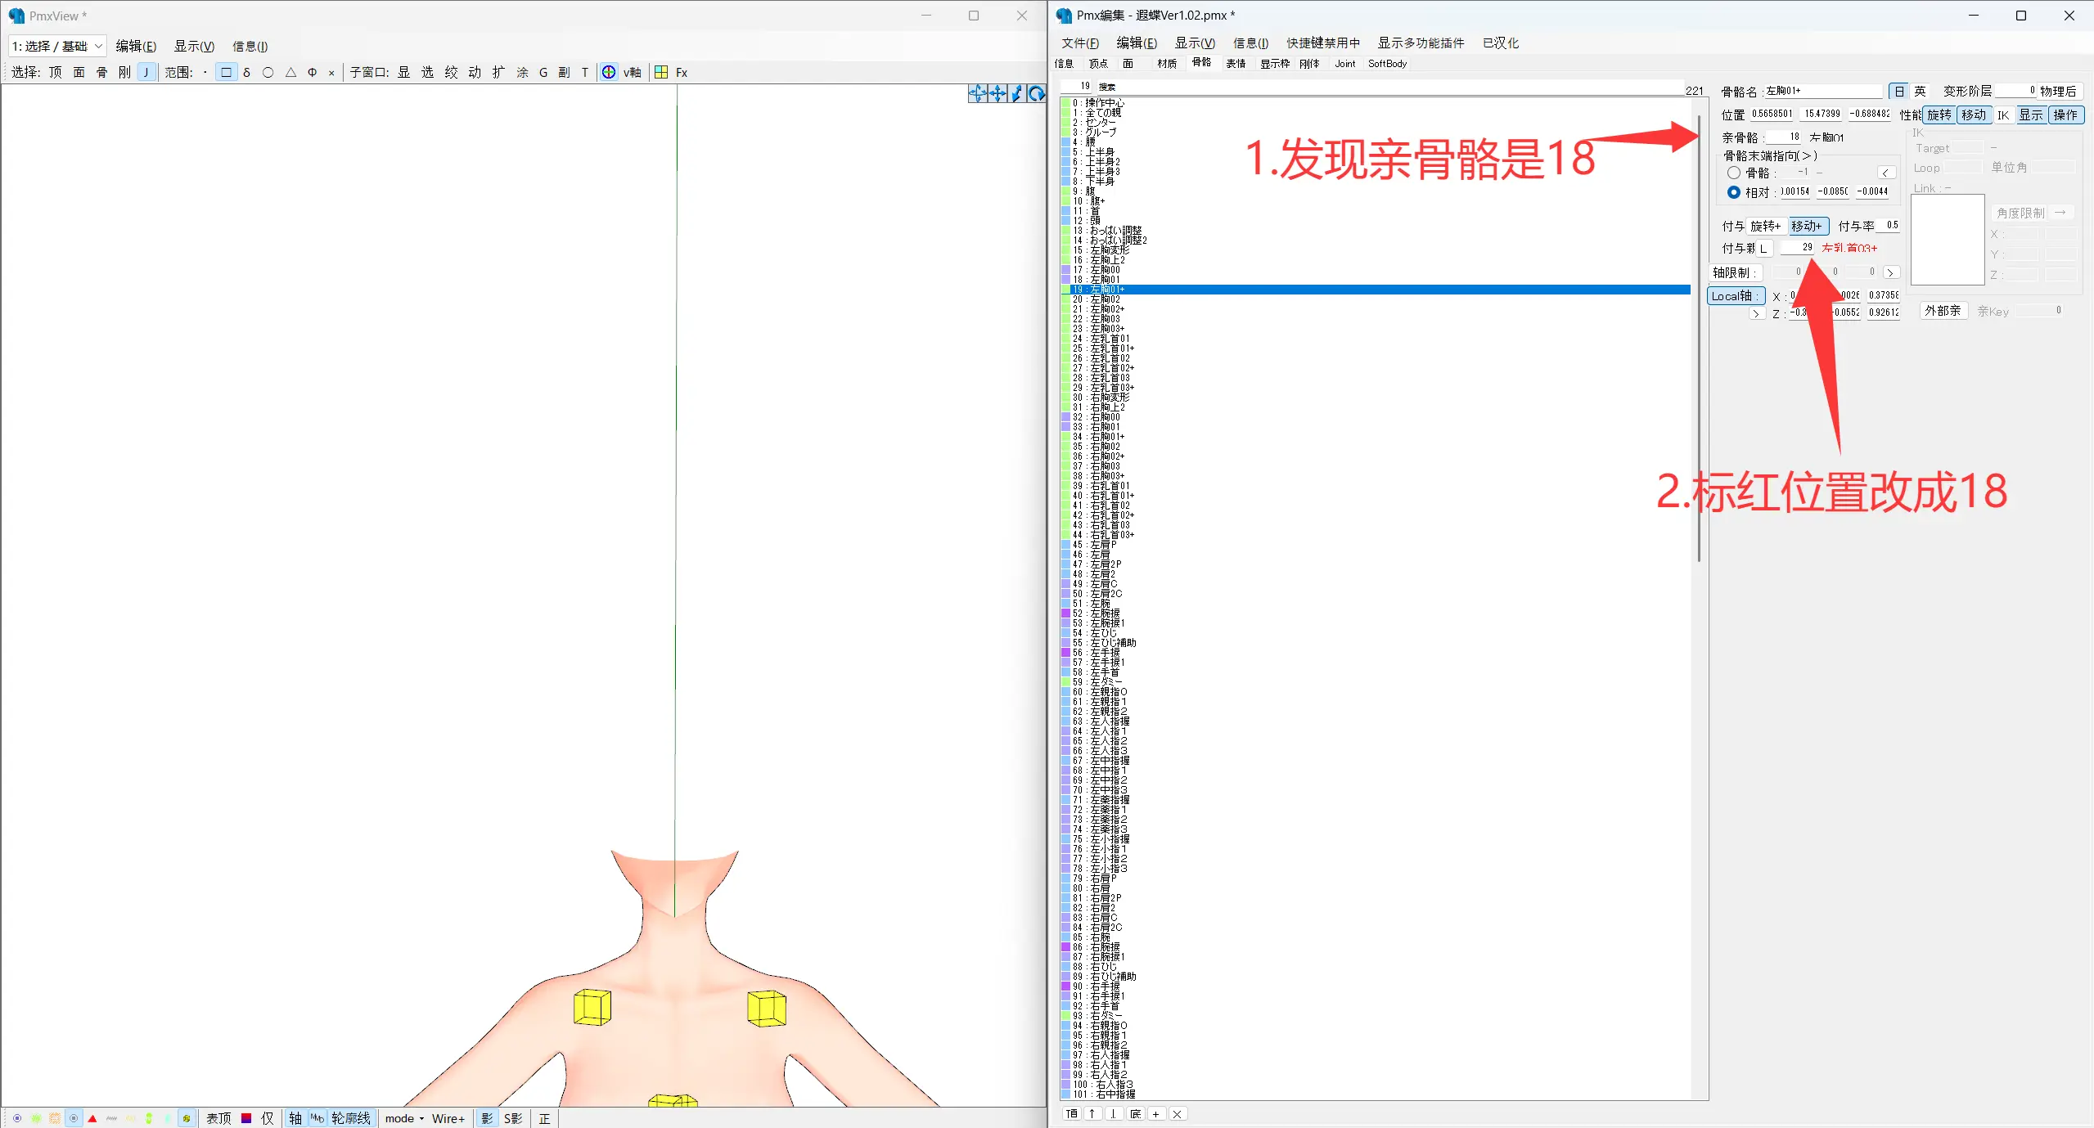Toggle the 旋转+ grant rotation button
2094x1128 pixels.
tap(1765, 226)
